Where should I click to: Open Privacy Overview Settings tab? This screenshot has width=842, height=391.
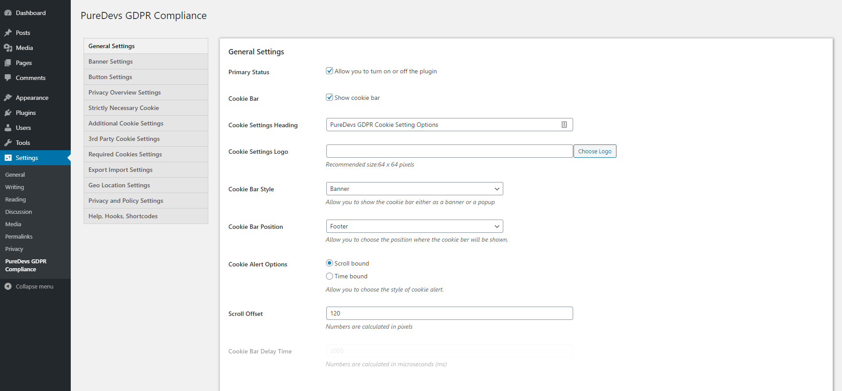(146, 92)
